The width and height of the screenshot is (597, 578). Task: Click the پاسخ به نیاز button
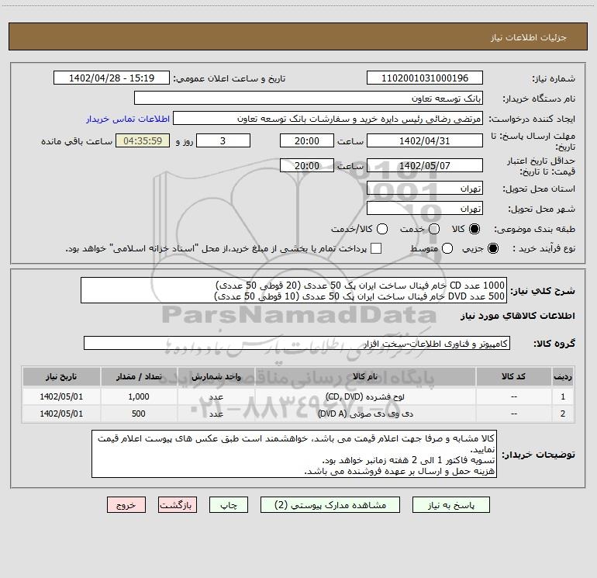pyautogui.click(x=451, y=505)
